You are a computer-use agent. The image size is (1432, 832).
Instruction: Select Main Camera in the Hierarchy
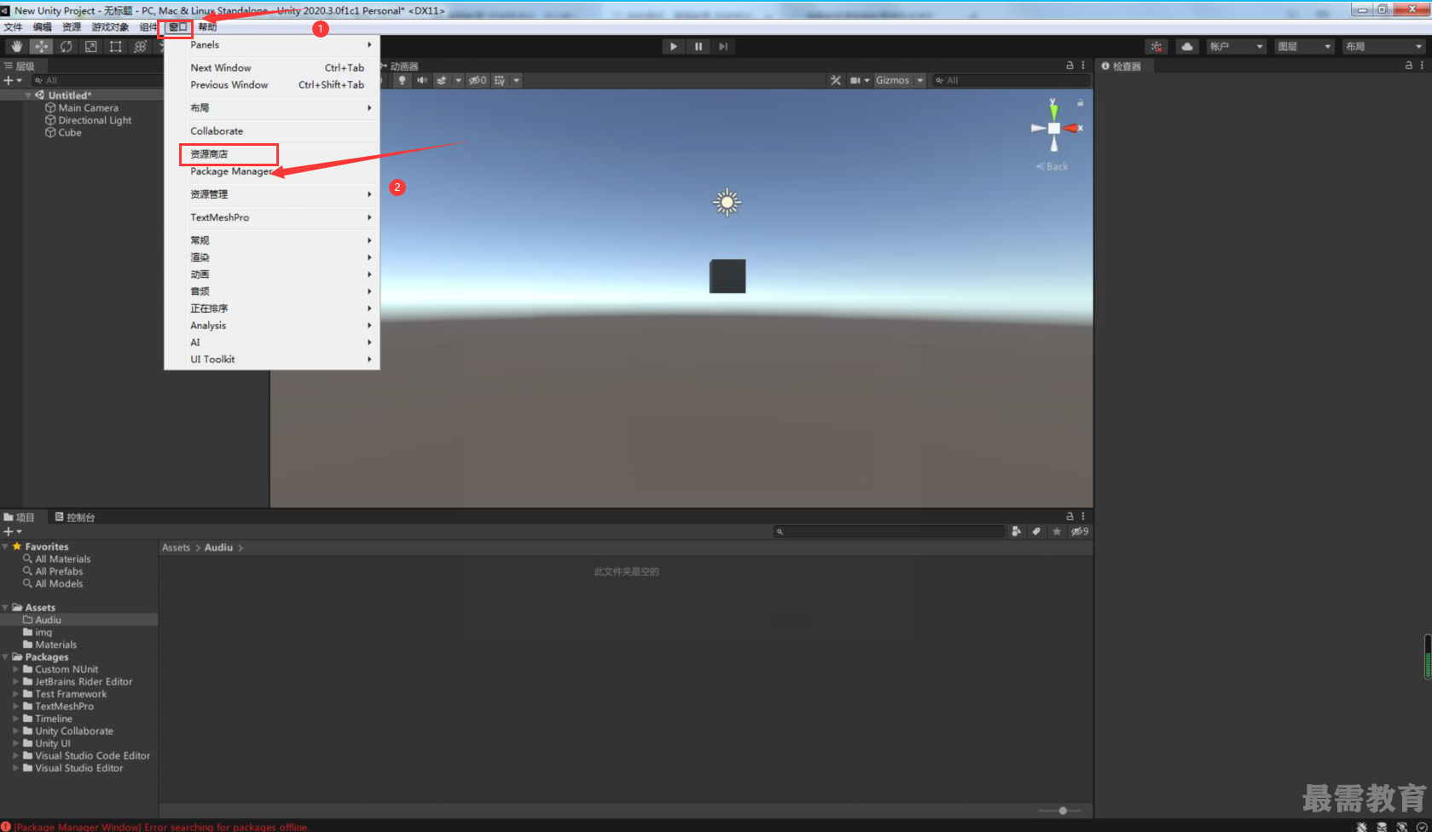pyautogui.click(x=88, y=107)
